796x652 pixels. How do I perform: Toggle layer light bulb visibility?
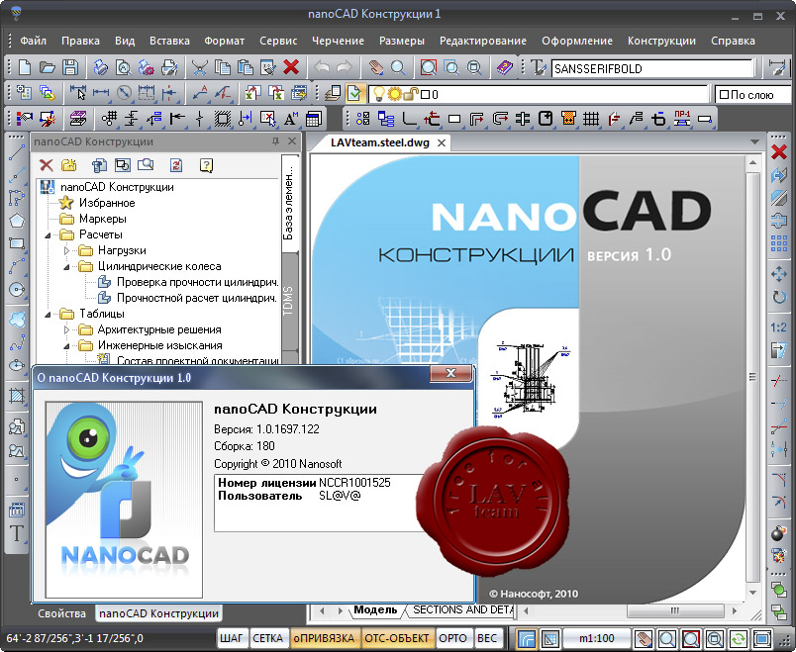(x=379, y=94)
